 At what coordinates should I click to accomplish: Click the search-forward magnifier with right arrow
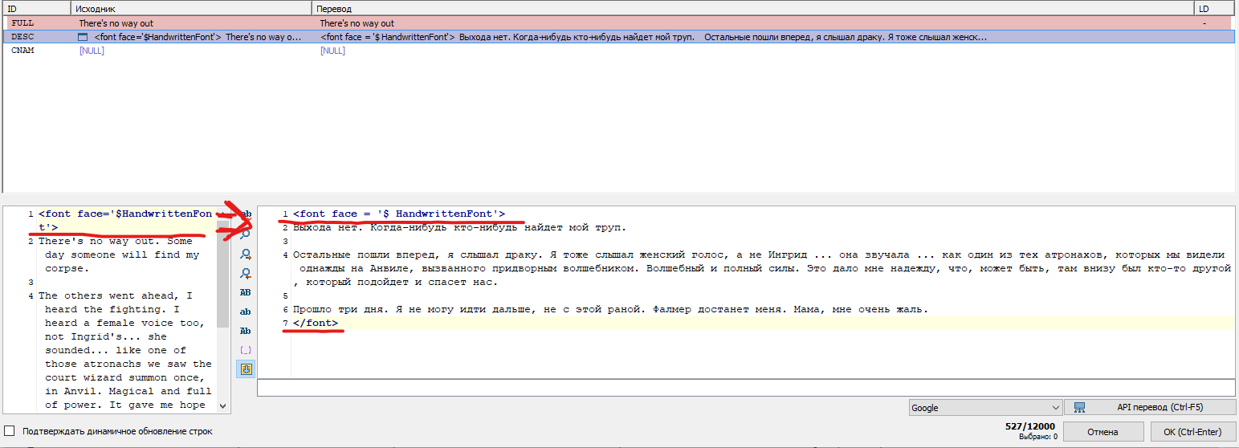coord(246,254)
